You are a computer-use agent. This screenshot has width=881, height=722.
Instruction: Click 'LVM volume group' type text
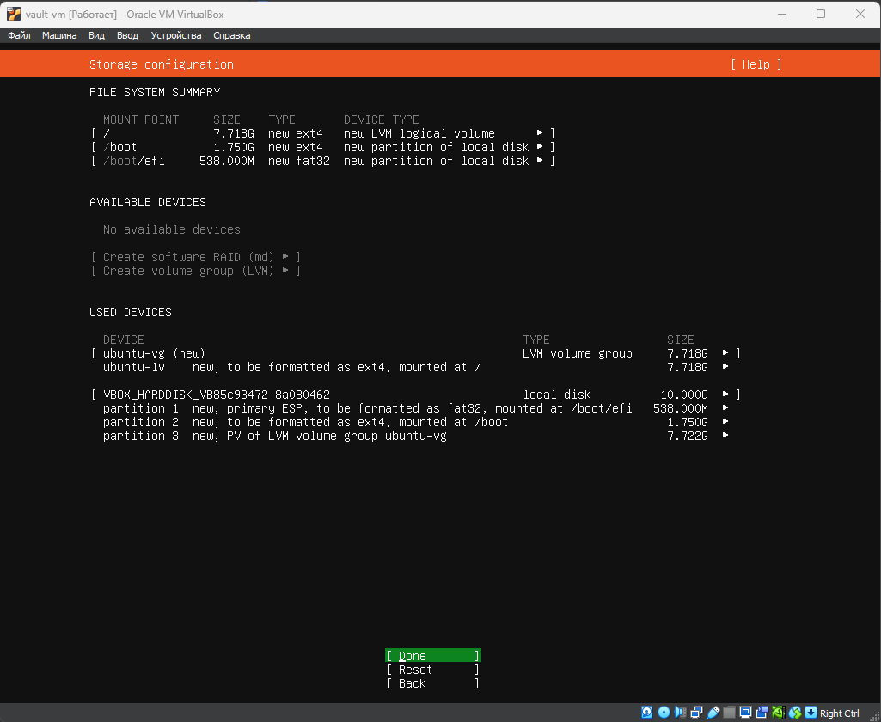(577, 353)
